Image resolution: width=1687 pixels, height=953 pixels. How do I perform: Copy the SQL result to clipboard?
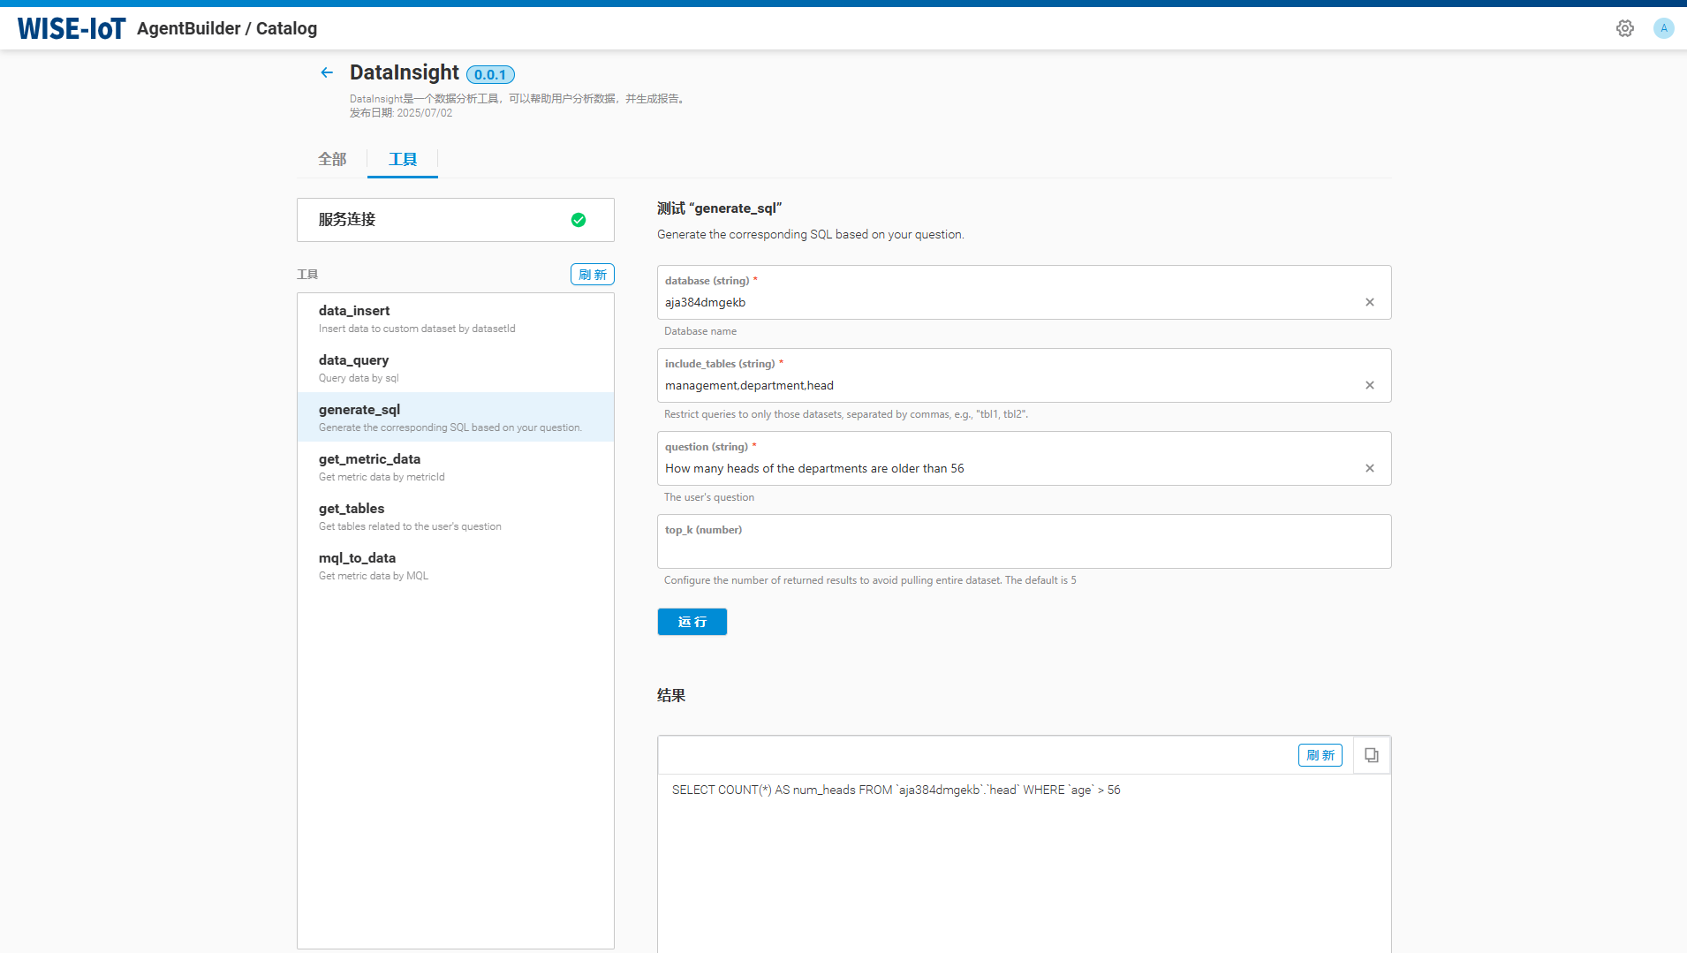coord(1371,755)
